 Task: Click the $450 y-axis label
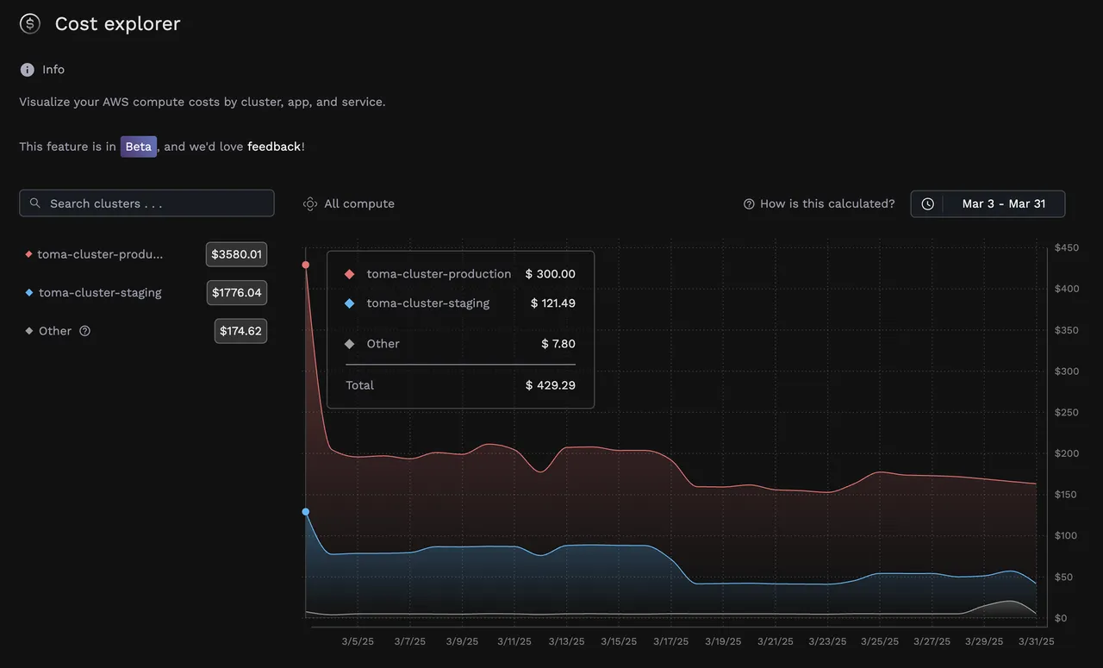(1067, 248)
